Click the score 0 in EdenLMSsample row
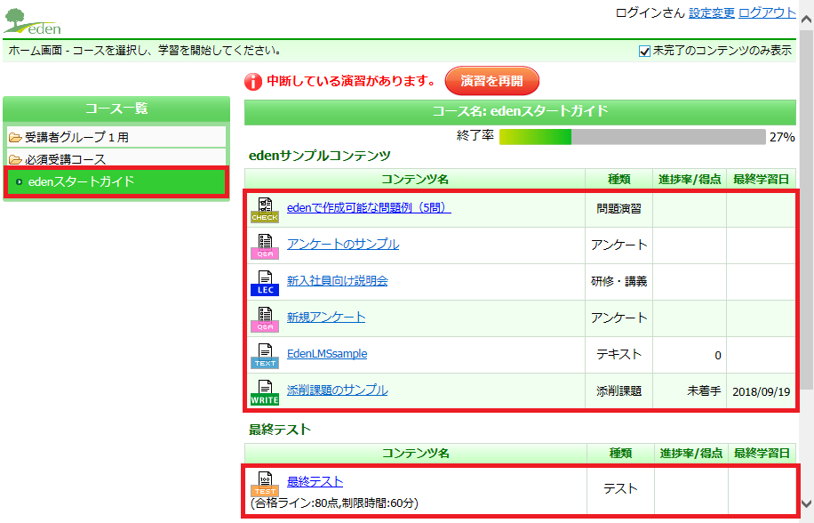814x523 pixels. pos(718,355)
